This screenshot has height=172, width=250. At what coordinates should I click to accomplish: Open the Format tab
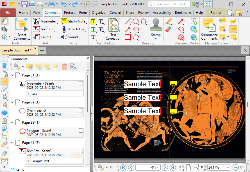point(216,13)
